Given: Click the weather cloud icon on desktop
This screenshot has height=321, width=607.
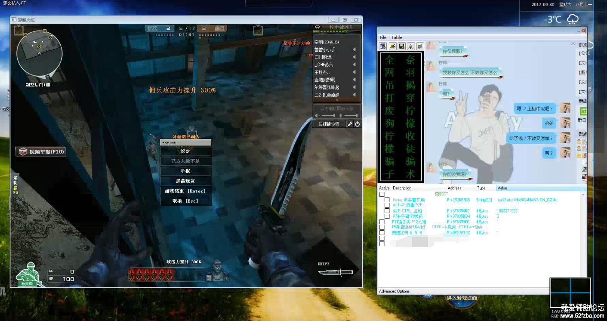Looking at the screenshot, I should (573, 19).
